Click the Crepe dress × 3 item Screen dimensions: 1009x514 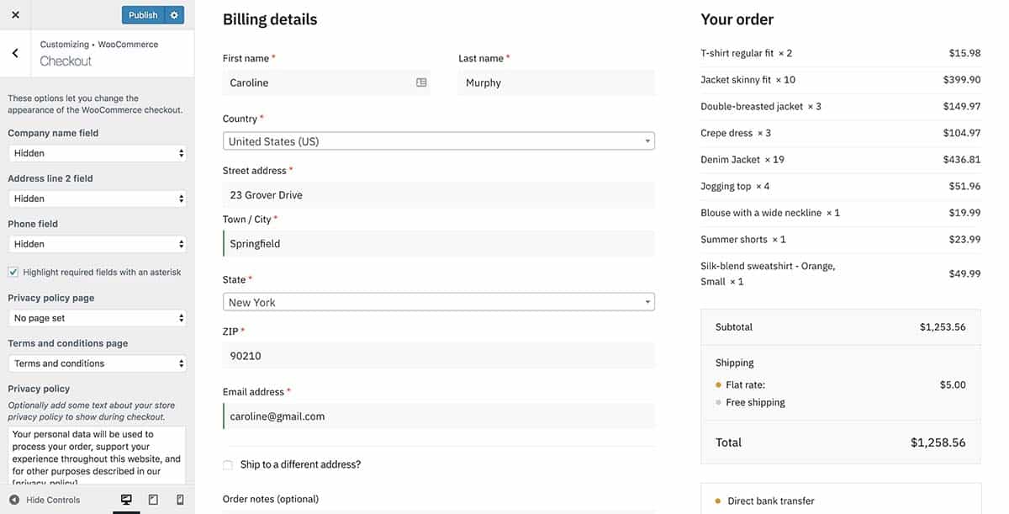pyautogui.click(x=736, y=133)
